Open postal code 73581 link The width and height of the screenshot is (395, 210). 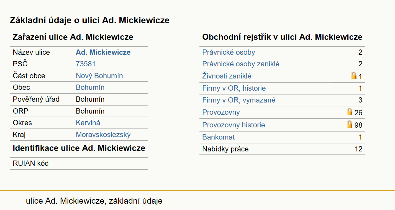pyautogui.click(x=86, y=64)
